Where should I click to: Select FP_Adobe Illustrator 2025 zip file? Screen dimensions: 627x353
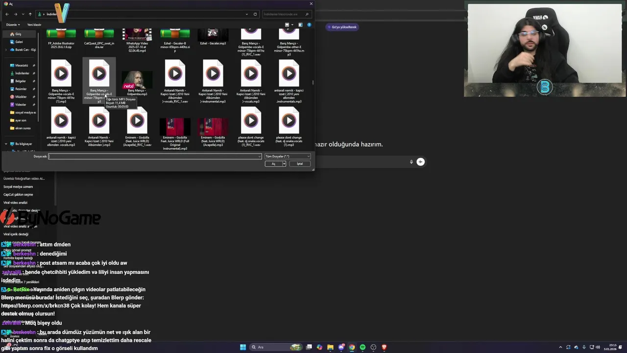coord(61,39)
